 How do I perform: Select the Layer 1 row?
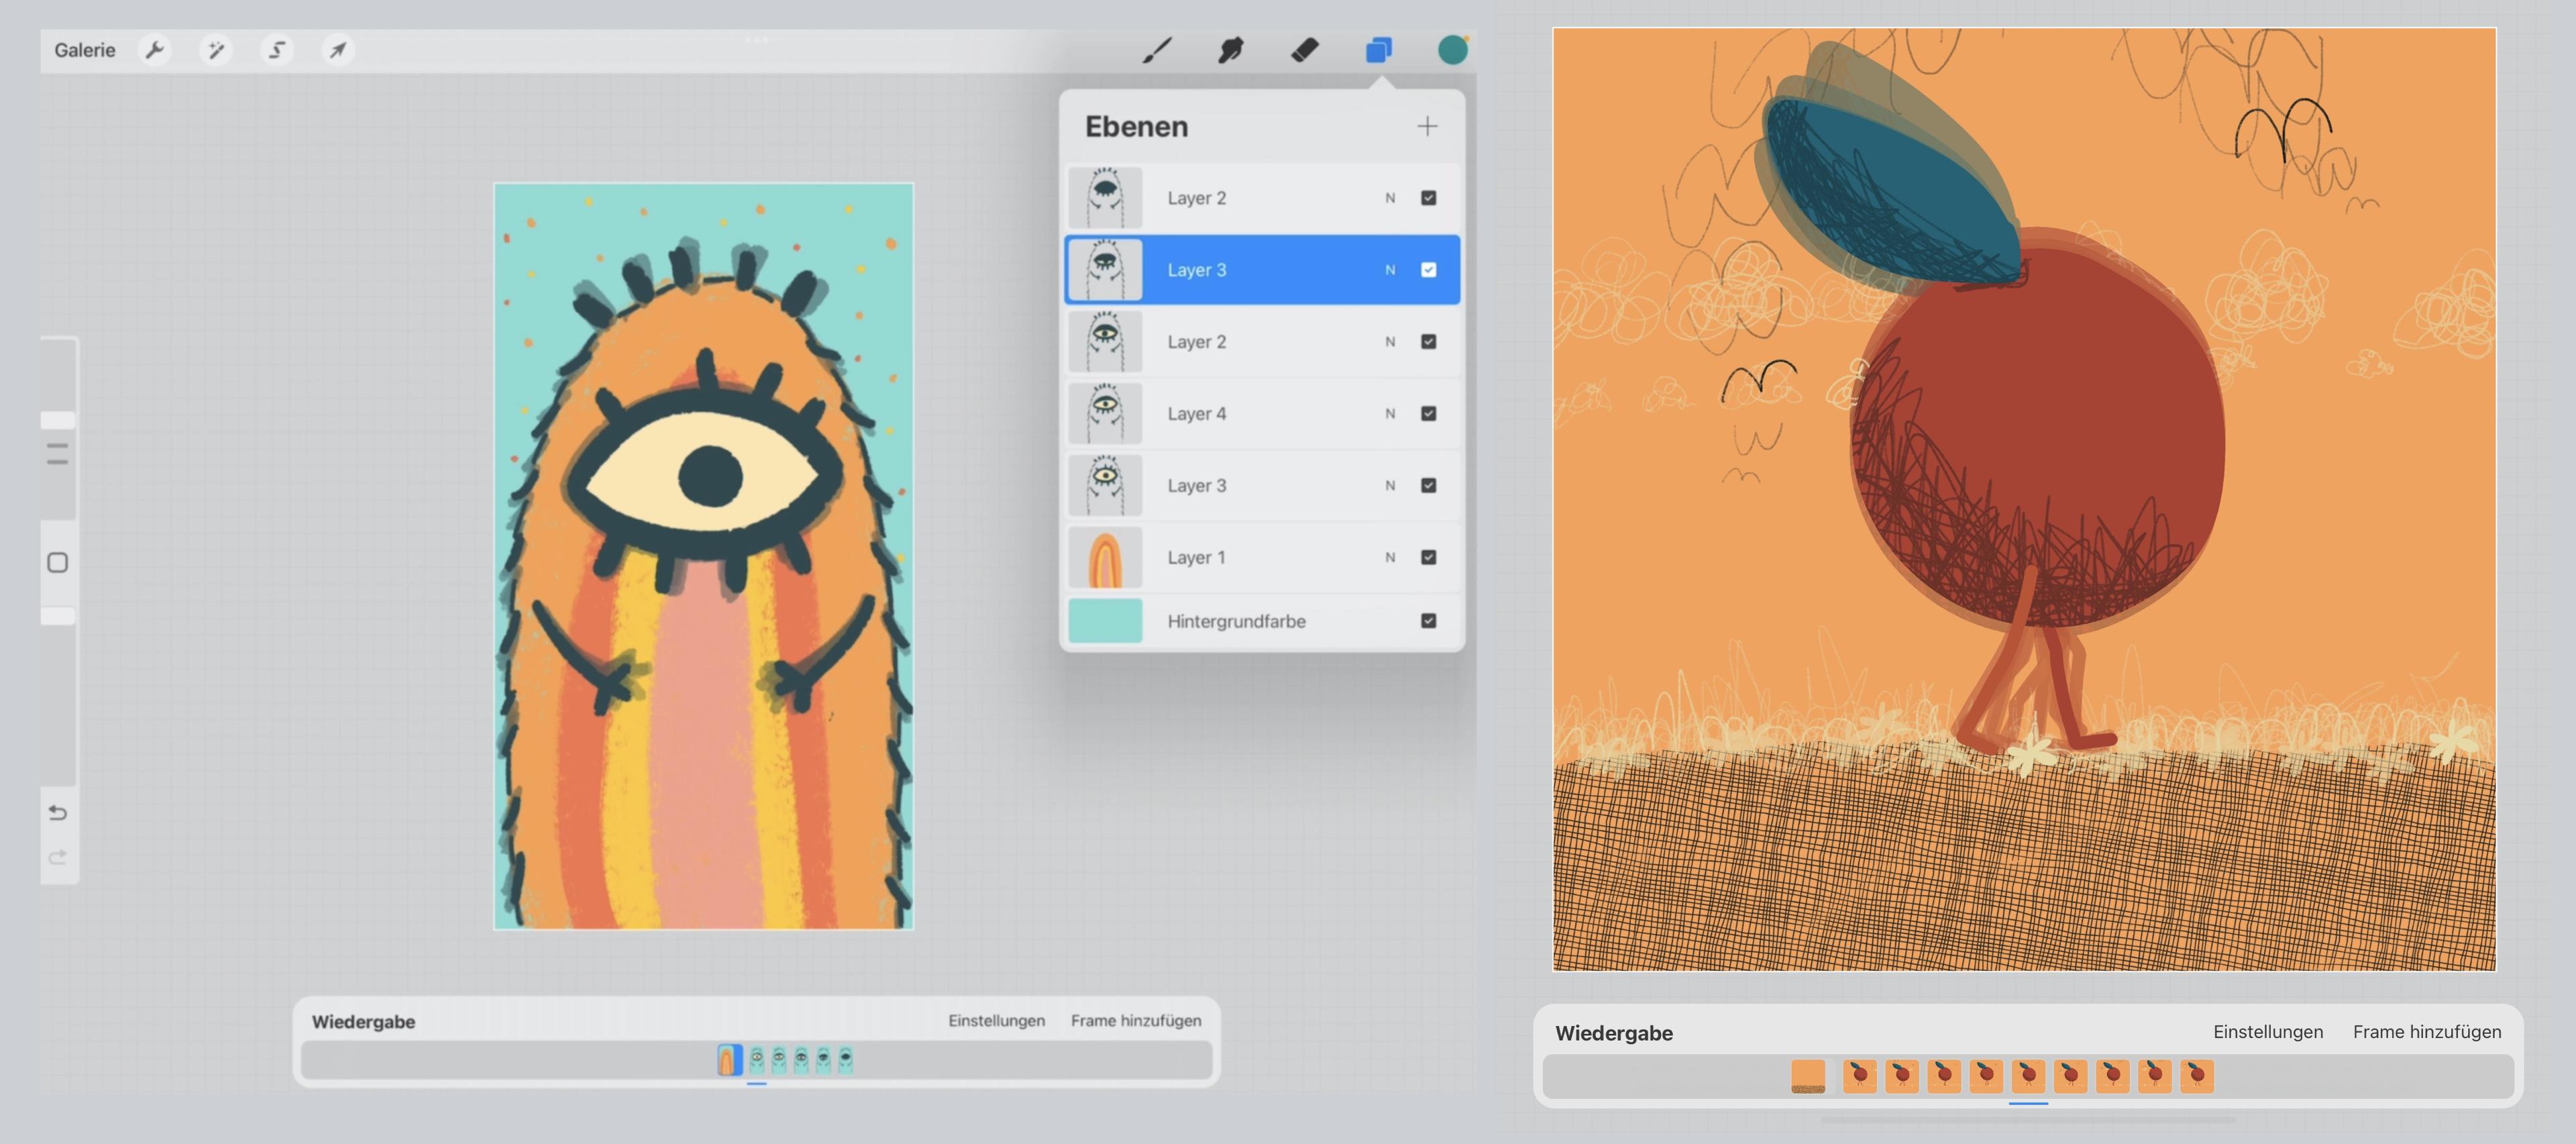coord(1263,558)
